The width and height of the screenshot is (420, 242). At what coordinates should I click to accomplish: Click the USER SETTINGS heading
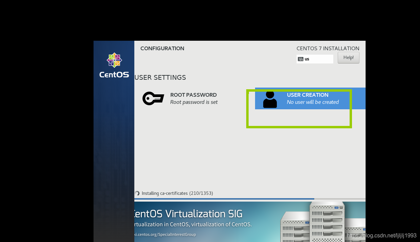(160, 77)
